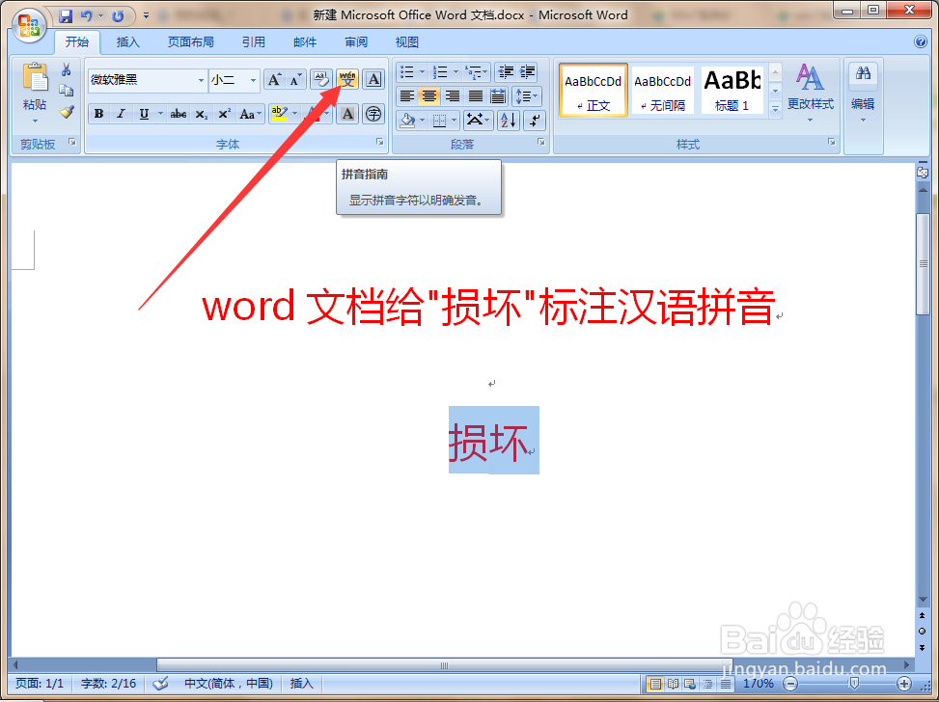Expand the styles gallery more arrow
Screen dimensions: 939x702
pos(775,109)
